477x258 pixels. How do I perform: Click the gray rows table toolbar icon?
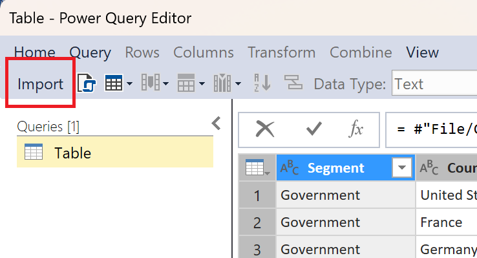[186, 83]
